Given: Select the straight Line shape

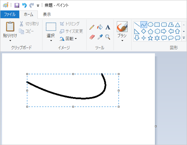Looking at the screenshot, I should pos(137,25).
